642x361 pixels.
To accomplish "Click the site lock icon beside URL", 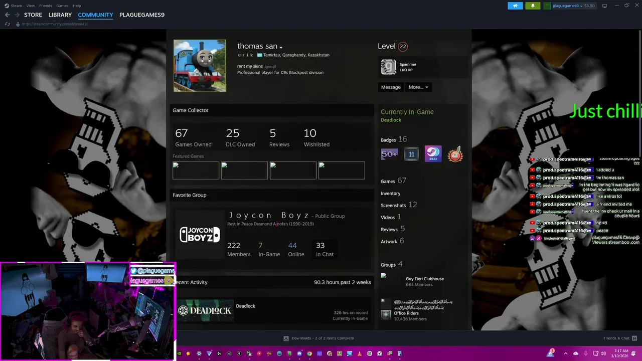I will point(18,24).
